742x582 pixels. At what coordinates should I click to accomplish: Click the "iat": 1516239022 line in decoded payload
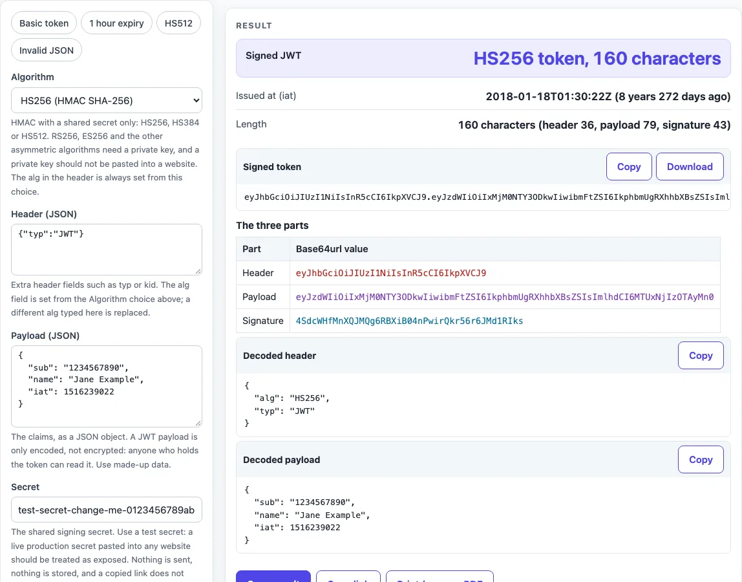(x=297, y=528)
